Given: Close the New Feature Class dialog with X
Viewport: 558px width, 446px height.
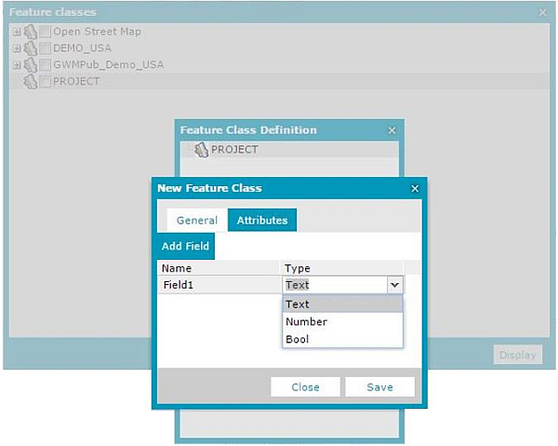Looking at the screenshot, I should click(415, 188).
